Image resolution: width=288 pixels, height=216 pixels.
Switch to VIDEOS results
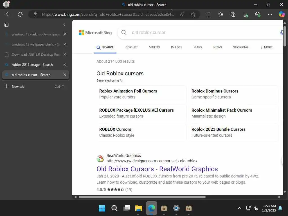[x=154, y=47]
